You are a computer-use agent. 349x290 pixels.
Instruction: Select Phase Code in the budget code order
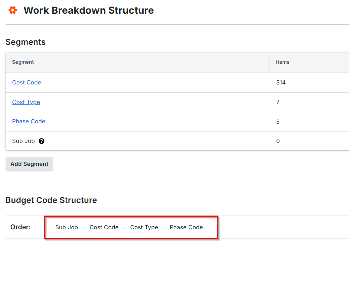click(x=186, y=227)
